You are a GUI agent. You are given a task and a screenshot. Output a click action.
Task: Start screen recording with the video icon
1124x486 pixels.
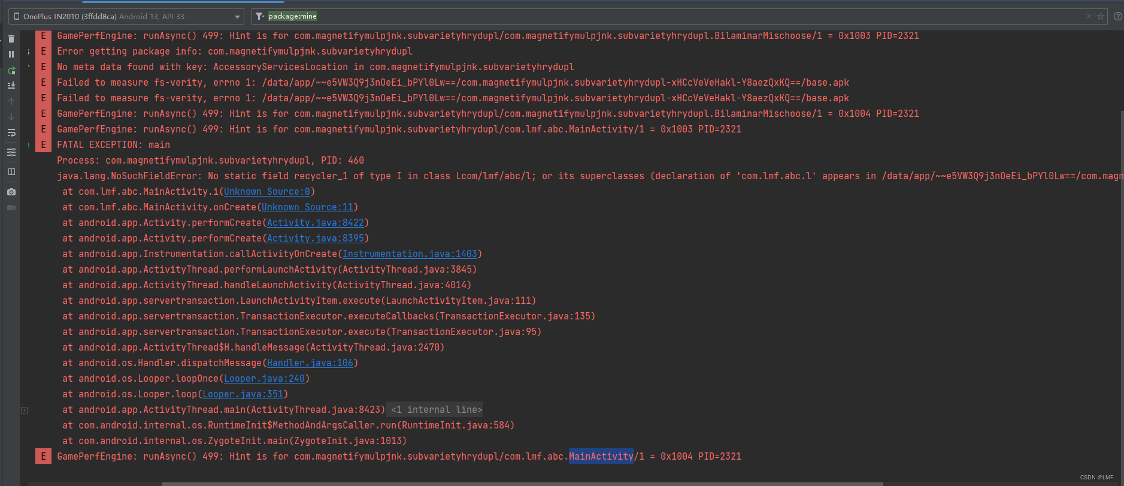[x=11, y=207]
